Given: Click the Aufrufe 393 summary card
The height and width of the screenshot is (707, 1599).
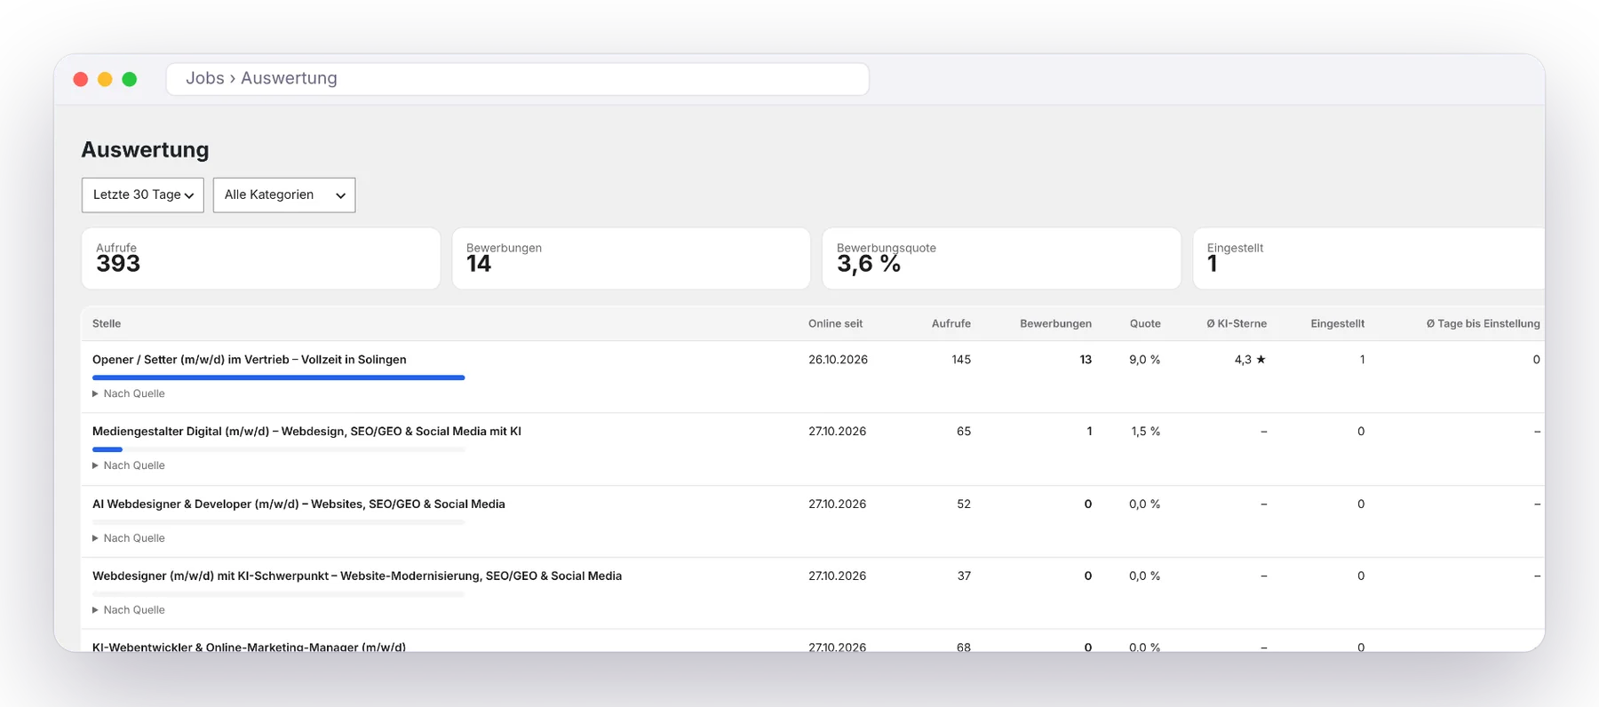Looking at the screenshot, I should click(261, 258).
